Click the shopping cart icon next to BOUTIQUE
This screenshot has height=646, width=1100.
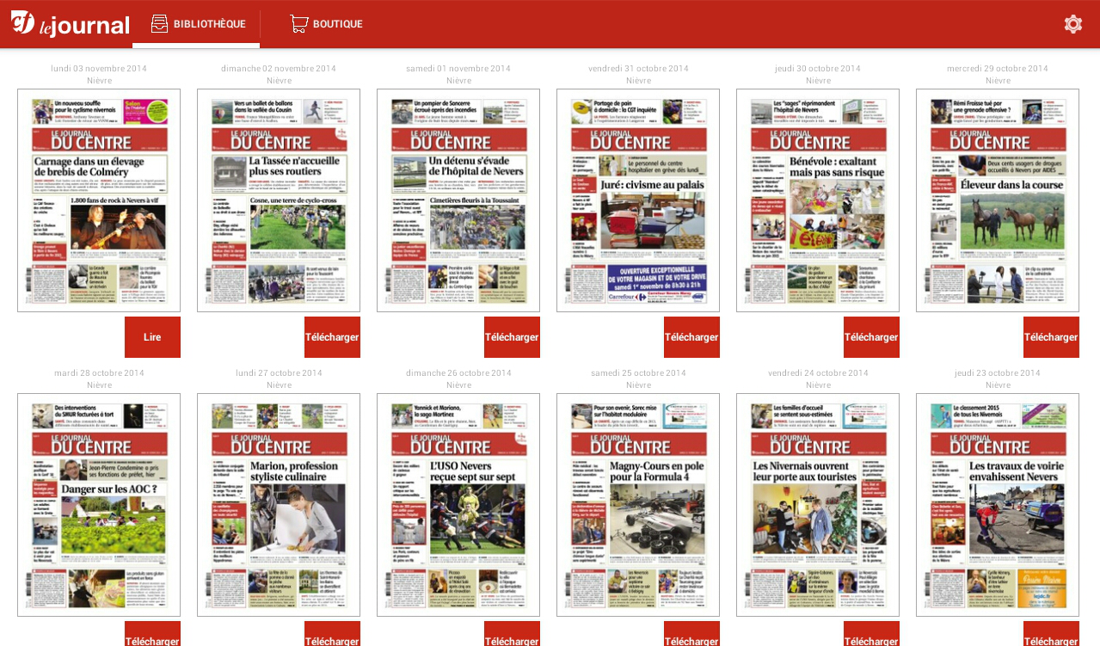pos(298,23)
